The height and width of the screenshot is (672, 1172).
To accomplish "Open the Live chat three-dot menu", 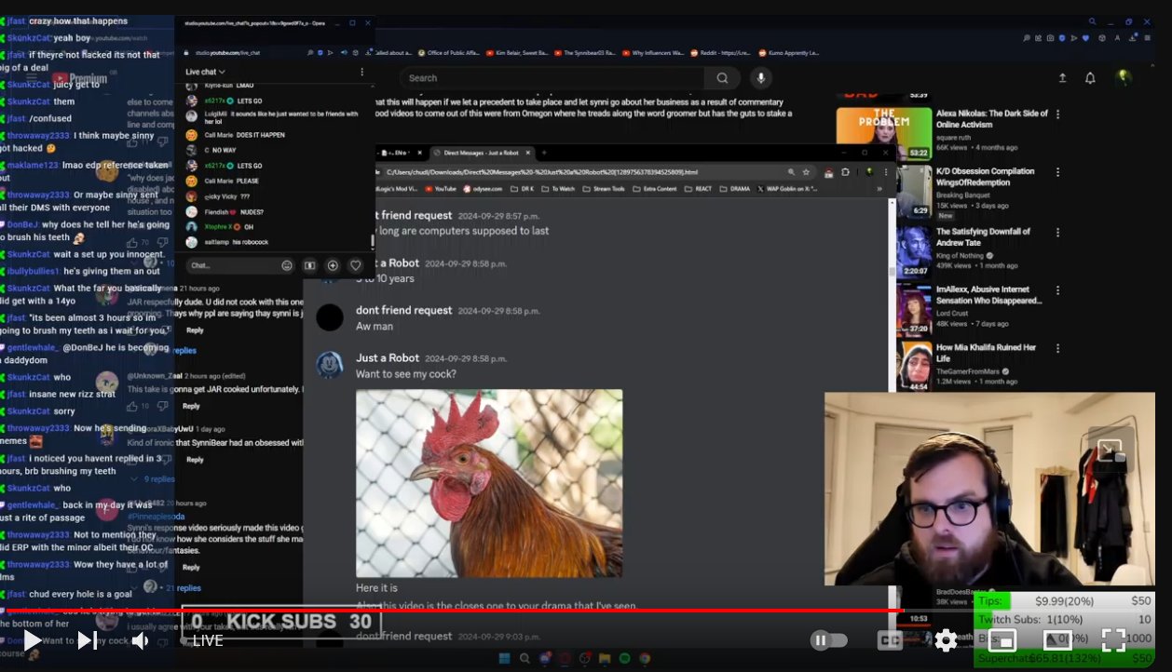I will [x=361, y=72].
